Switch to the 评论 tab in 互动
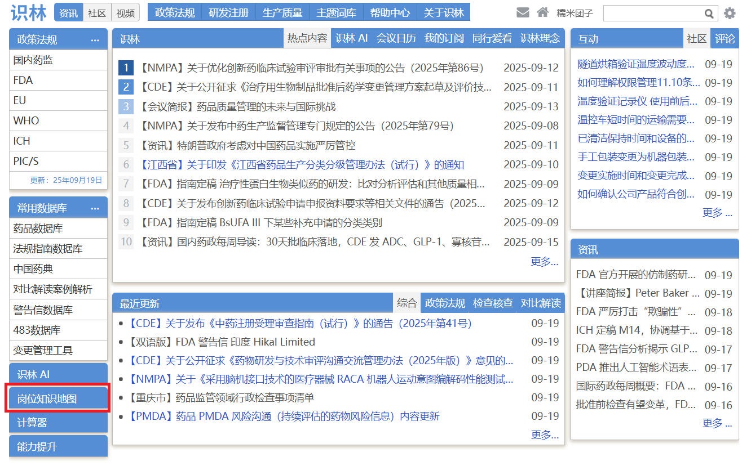The height and width of the screenshot is (466, 751). 725,39
